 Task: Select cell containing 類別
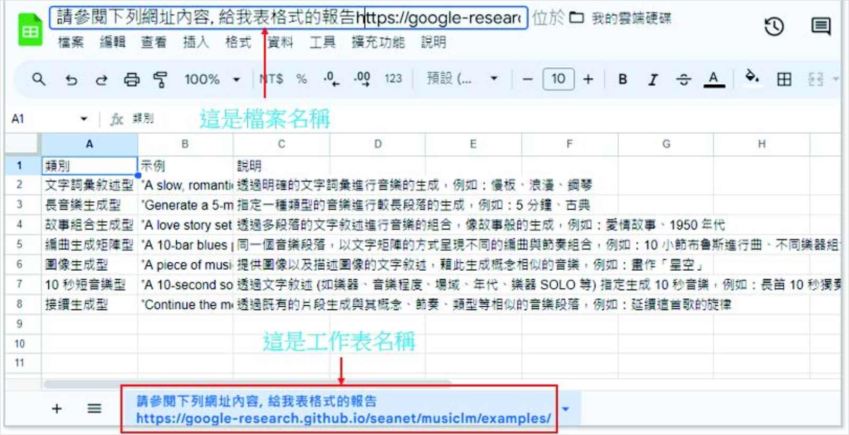tap(90, 166)
